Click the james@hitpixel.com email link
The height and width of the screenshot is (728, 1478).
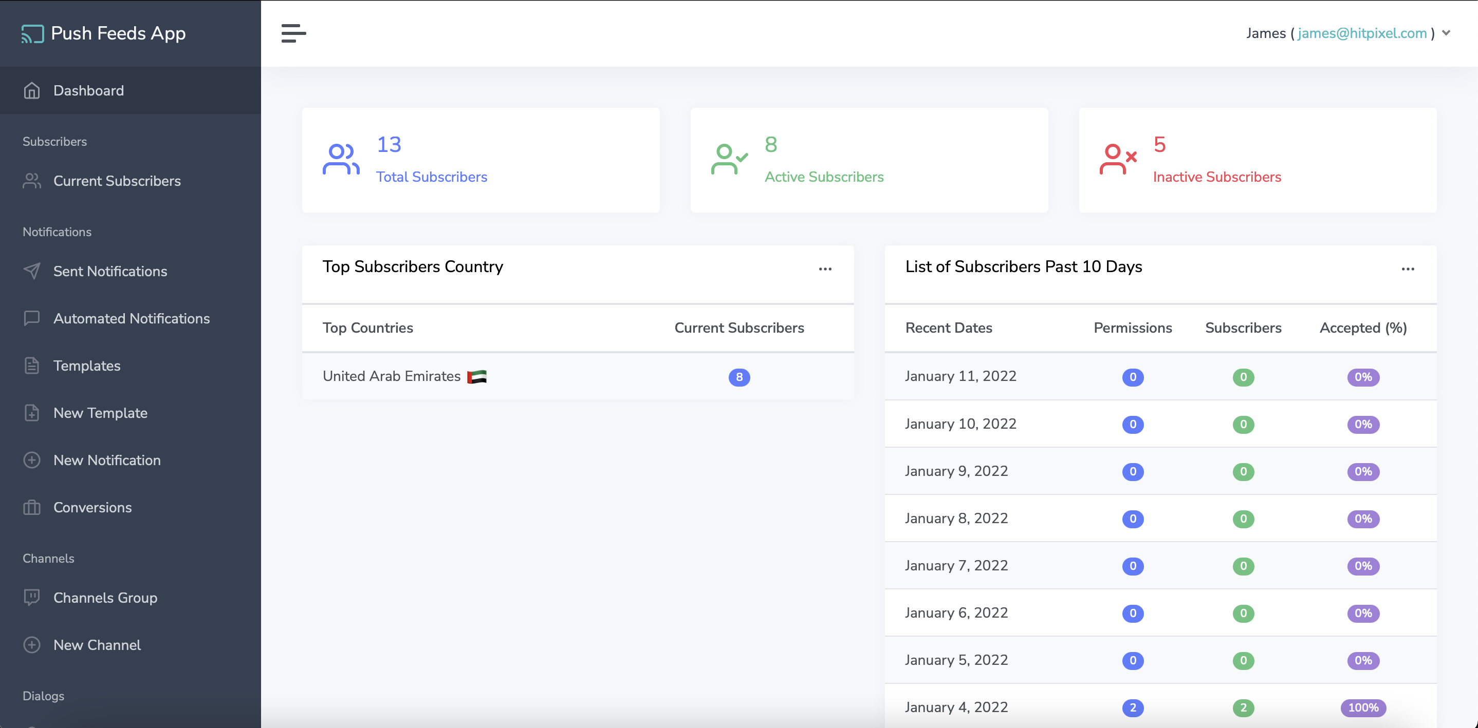pos(1362,33)
